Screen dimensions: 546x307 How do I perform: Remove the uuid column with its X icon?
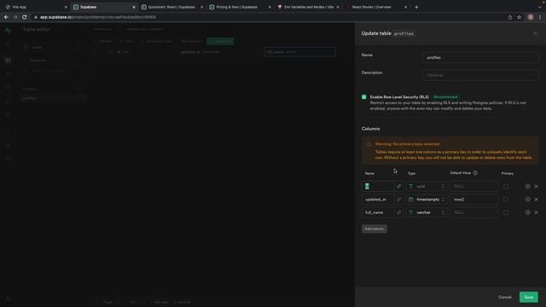click(537, 187)
